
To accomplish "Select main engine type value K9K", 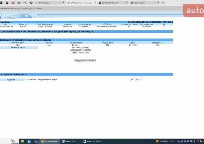I will tap(17, 45).
